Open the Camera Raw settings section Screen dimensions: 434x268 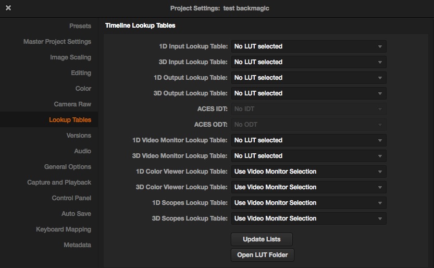pyautogui.click(x=72, y=104)
